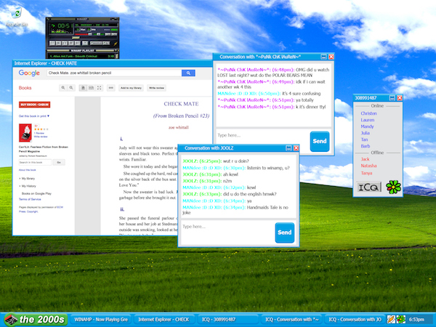Switch to Internet Explorer taskbar item
The height and width of the screenshot is (327, 436).
[x=163, y=320]
